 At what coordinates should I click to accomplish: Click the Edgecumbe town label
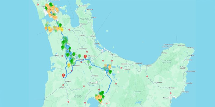pos(124,64)
